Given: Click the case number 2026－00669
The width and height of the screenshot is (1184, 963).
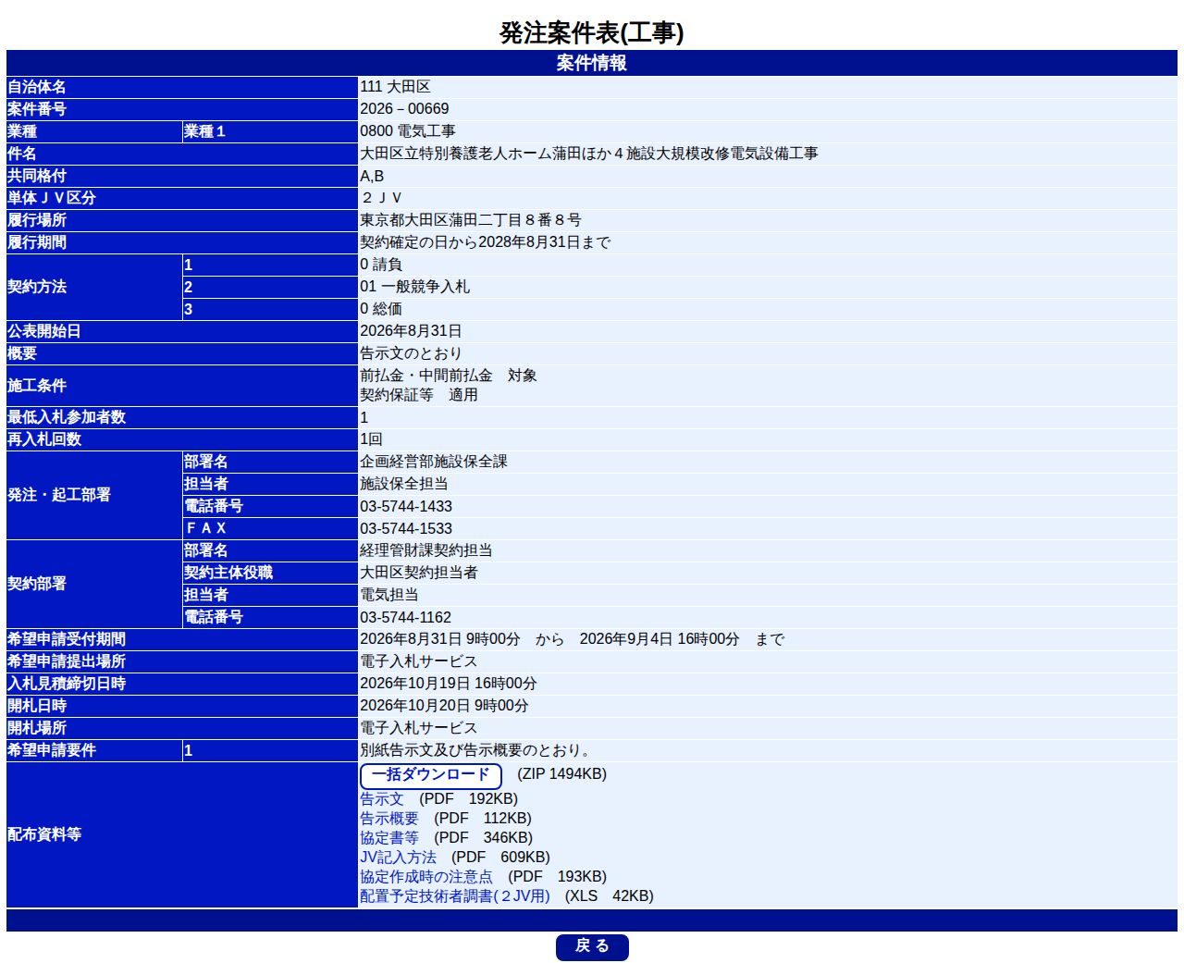Looking at the screenshot, I should point(404,109).
